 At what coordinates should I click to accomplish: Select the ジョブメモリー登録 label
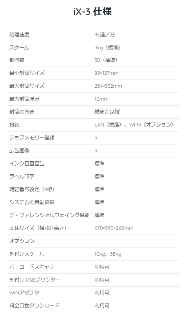pyautogui.click(x=32, y=138)
